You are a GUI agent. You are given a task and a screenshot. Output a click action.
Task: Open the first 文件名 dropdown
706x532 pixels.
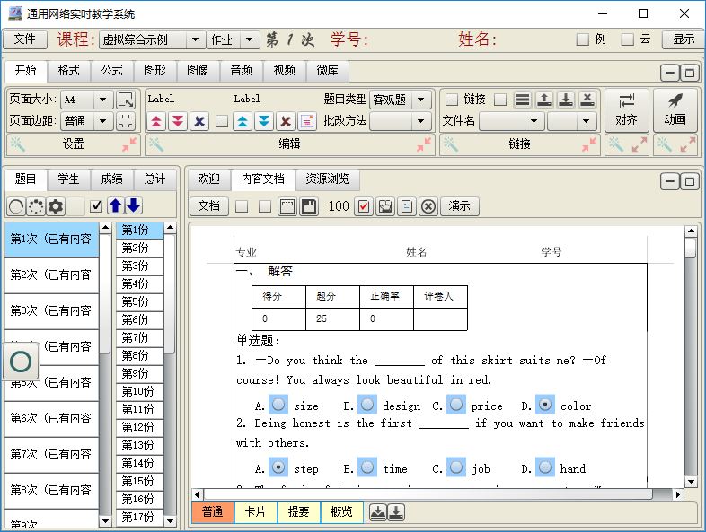point(534,121)
